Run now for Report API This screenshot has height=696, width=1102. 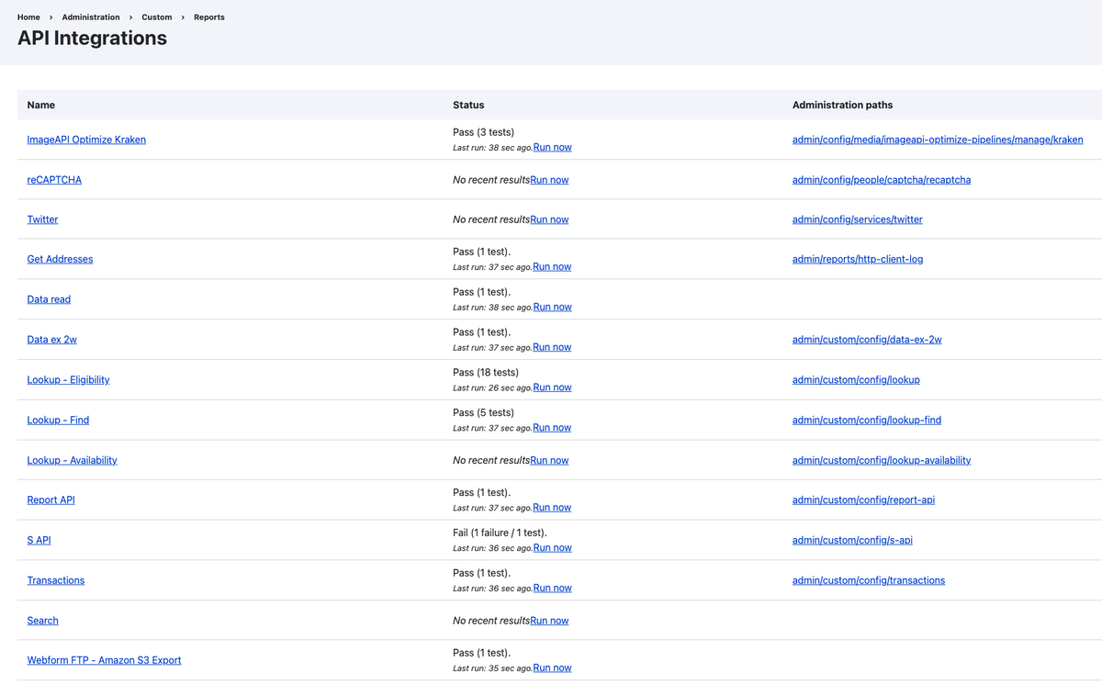coord(552,508)
